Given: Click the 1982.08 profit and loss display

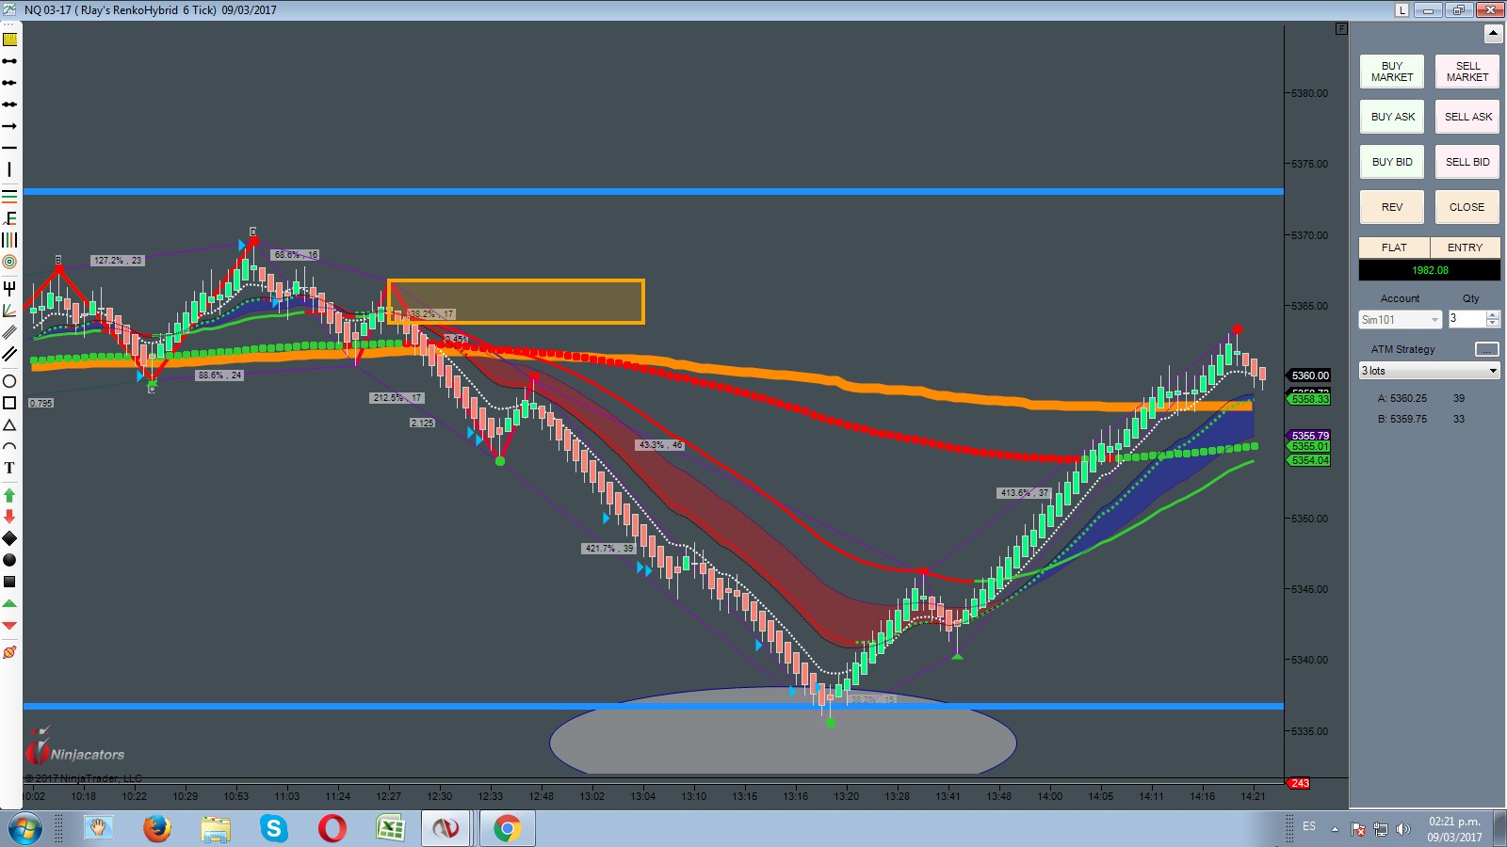Looking at the screenshot, I should coord(1430,270).
